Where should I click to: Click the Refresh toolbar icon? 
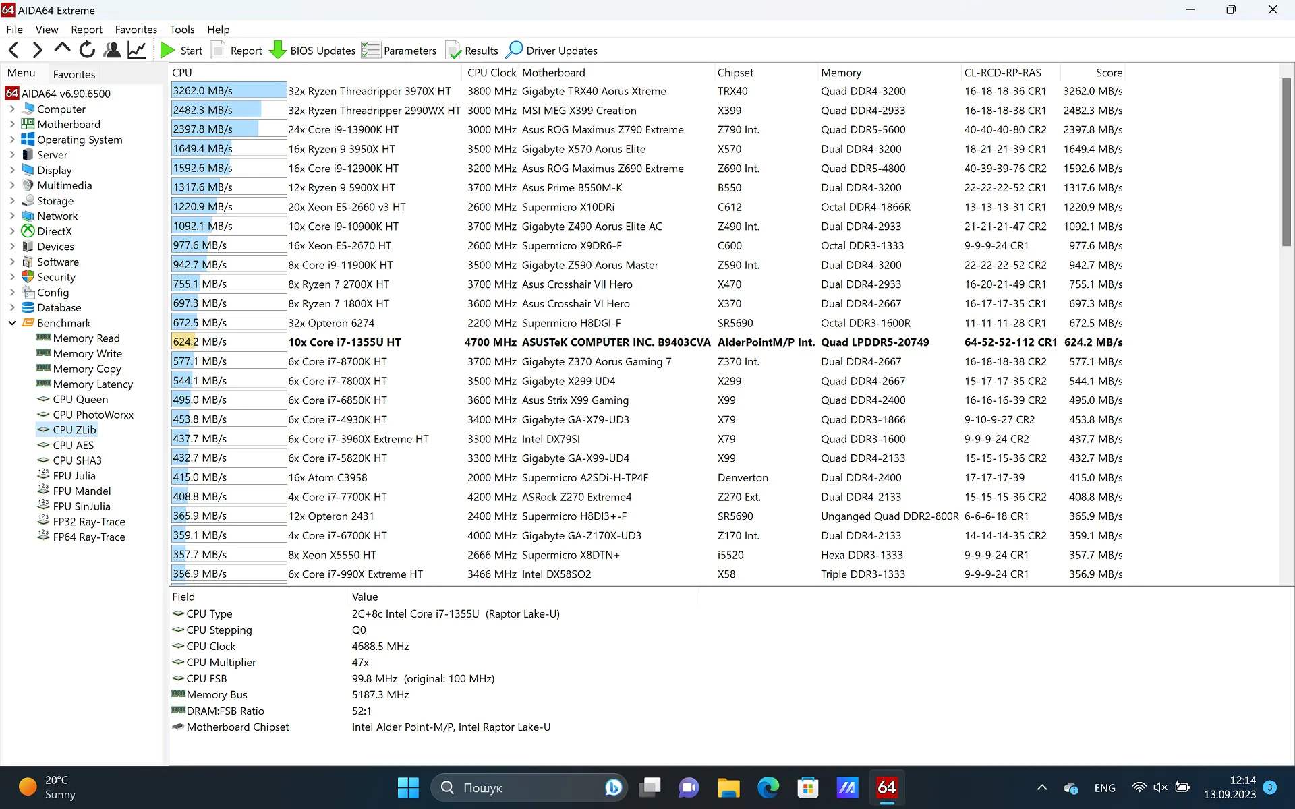point(87,50)
